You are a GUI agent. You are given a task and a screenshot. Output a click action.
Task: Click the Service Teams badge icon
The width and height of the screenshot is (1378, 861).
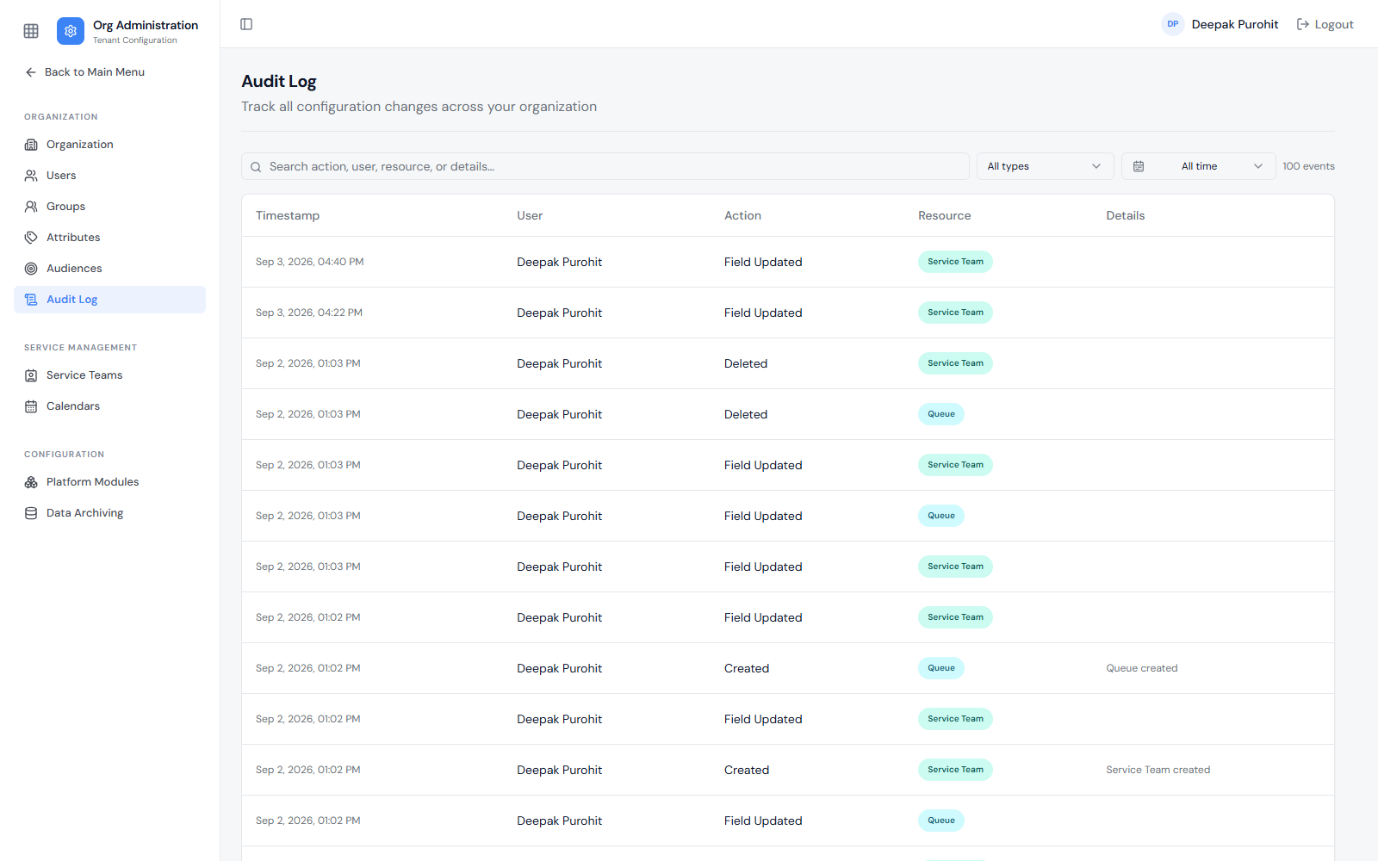tap(31, 375)
